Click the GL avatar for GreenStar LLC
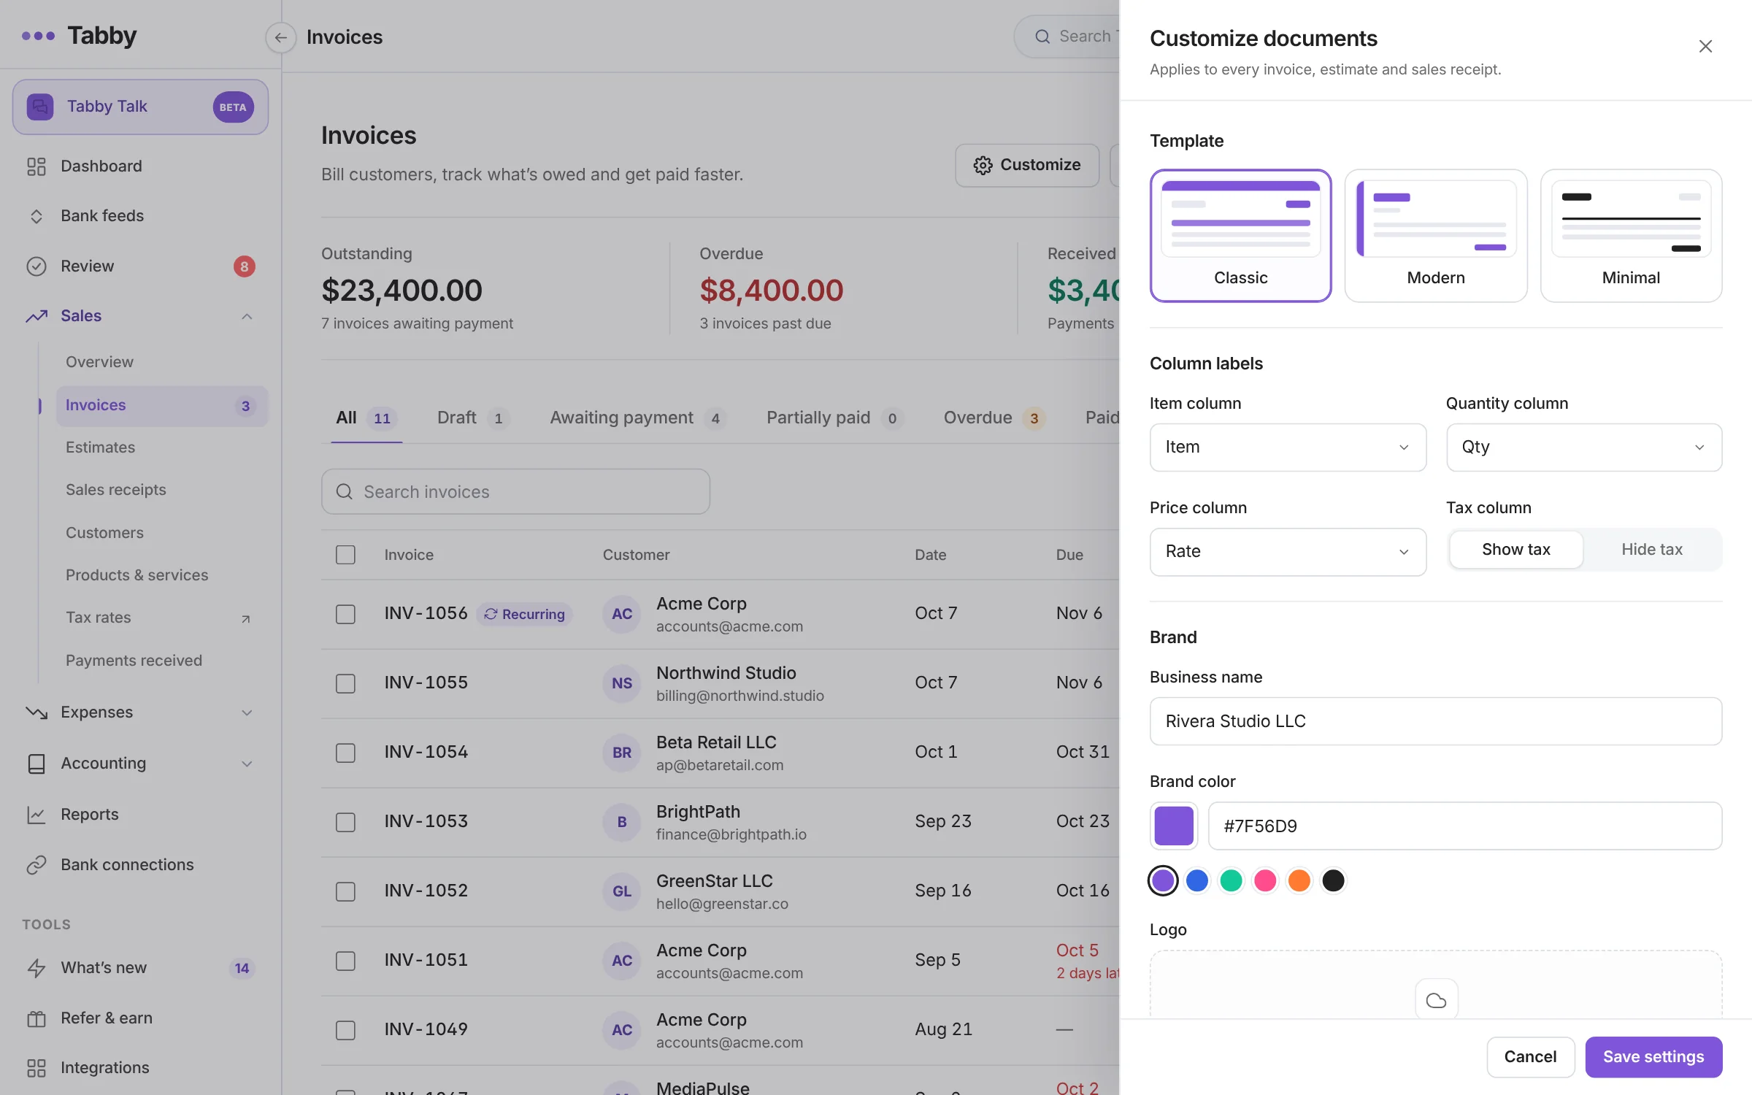This screenshot has height=1095, width=1752. (622, 892)
